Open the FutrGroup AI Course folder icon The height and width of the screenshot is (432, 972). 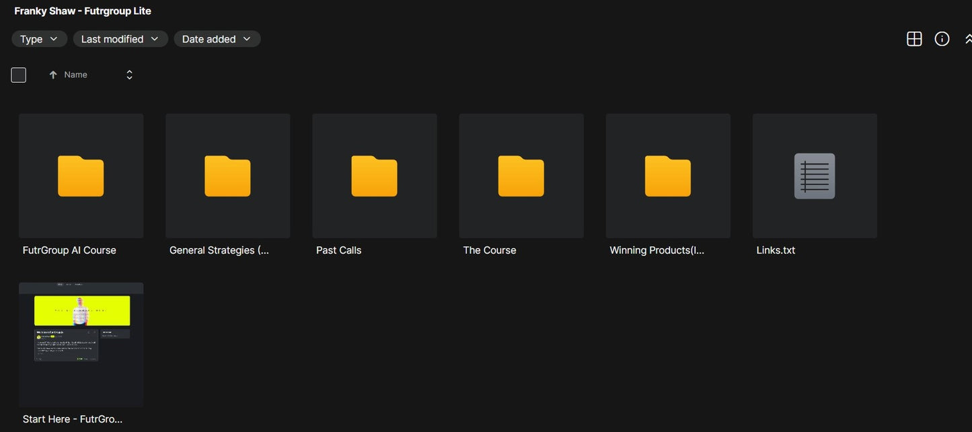81,176
